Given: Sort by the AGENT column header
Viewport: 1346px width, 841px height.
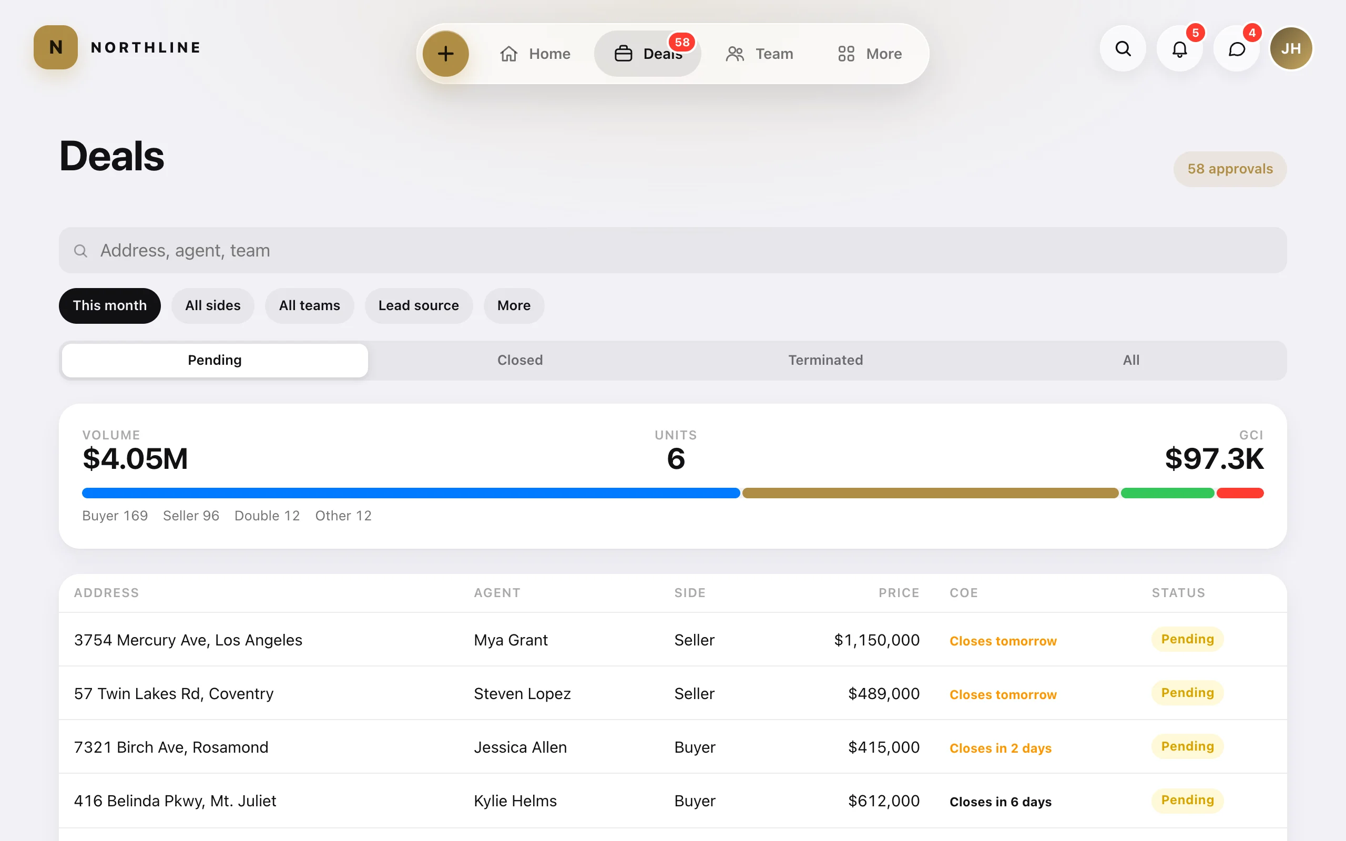Looking at the screenshot, I should 497,593.
